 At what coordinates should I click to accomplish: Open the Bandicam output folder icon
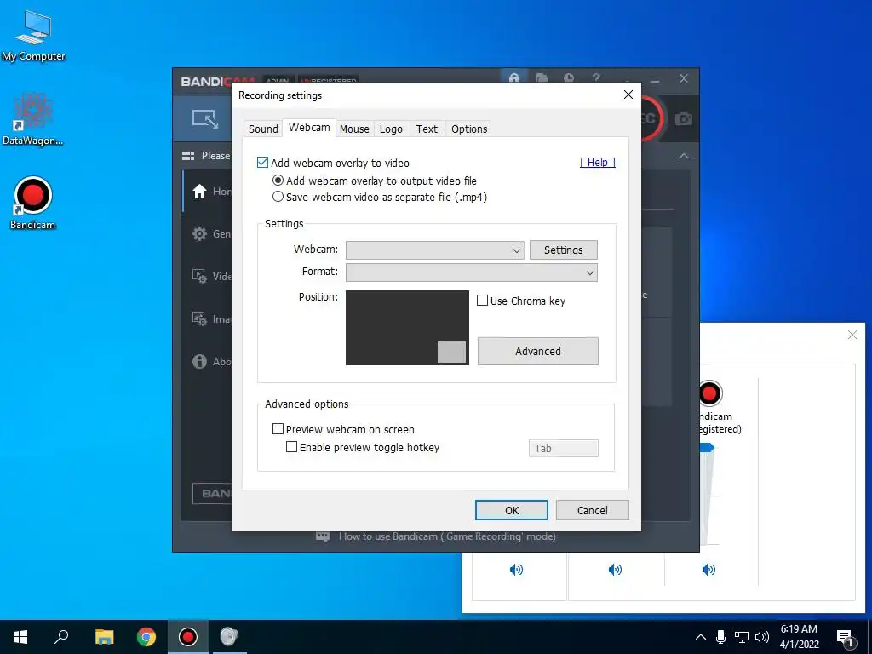pos(542,77)
